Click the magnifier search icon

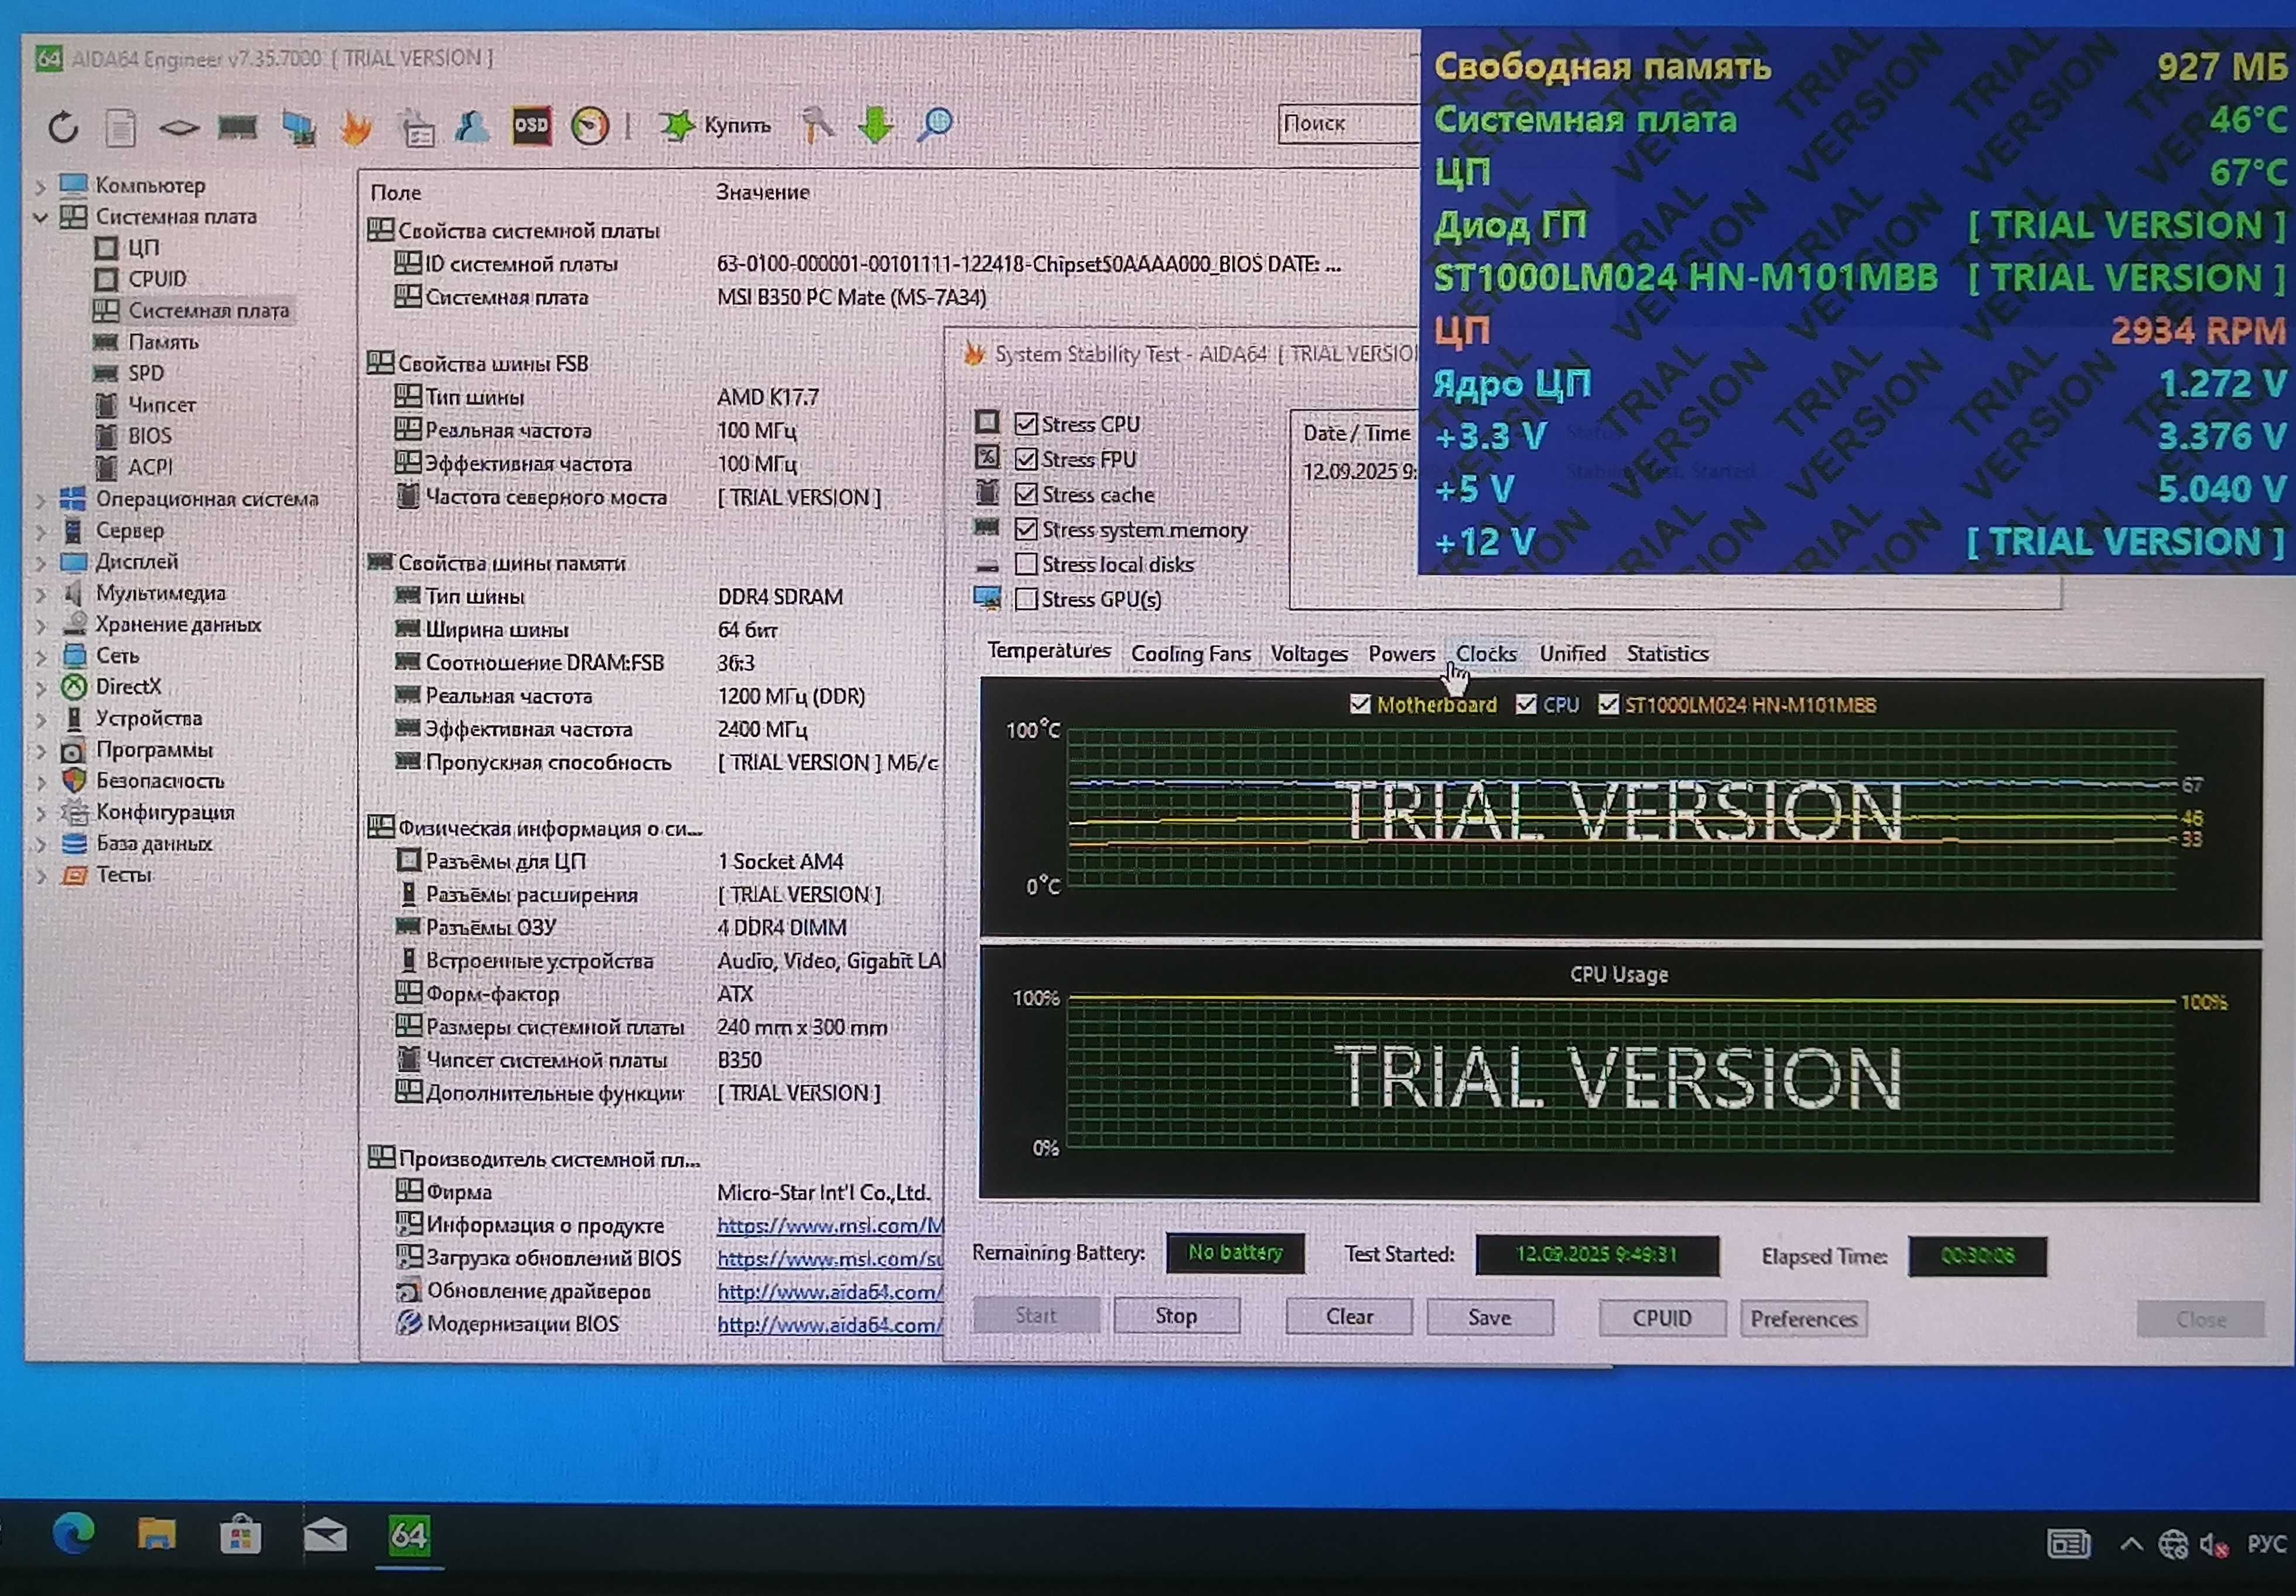[934, 124]
